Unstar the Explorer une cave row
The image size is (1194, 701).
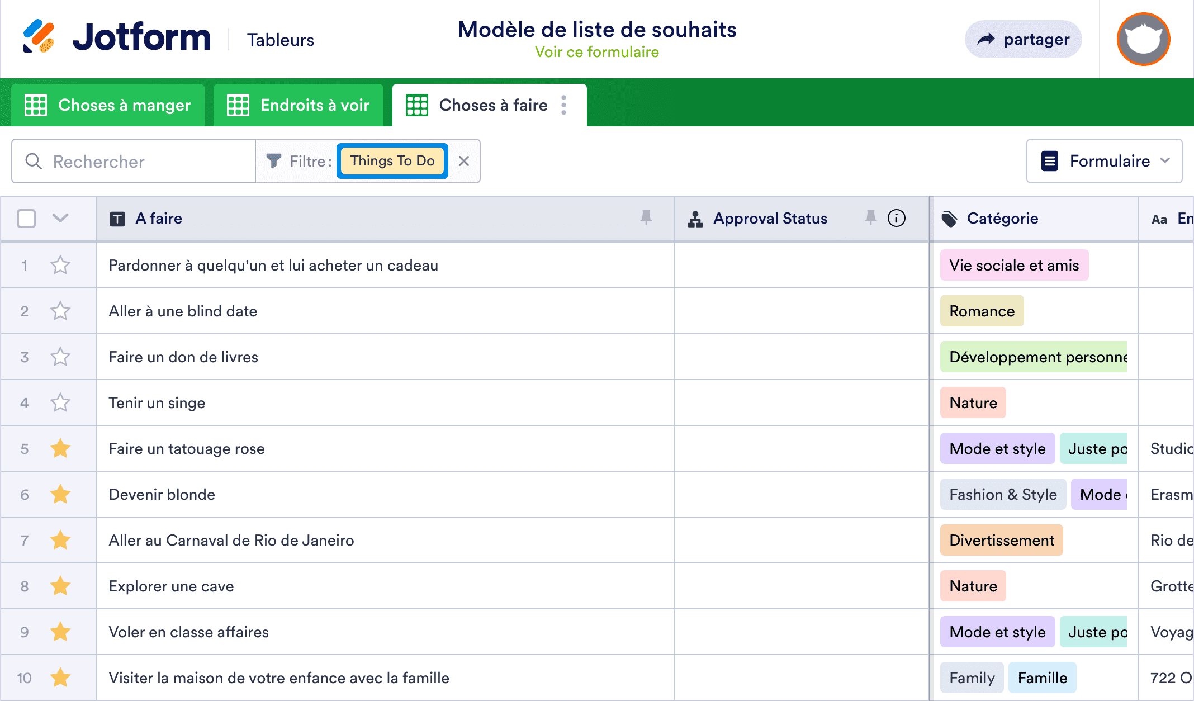coord(60,586)
